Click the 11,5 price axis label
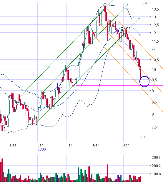The height and width of the screenshot is (182, 163). [155, 41]
